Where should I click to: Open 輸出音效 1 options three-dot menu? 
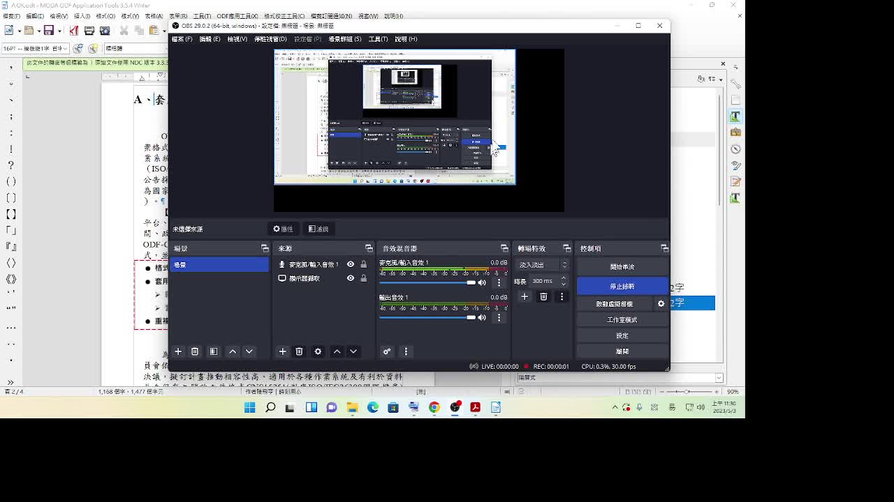[499, 317]
